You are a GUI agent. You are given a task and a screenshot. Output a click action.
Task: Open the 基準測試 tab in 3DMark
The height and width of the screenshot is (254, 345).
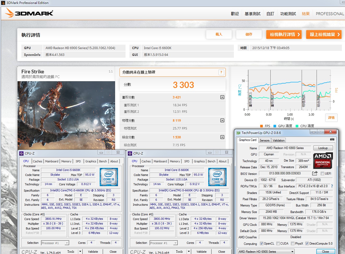coord(252,14)
